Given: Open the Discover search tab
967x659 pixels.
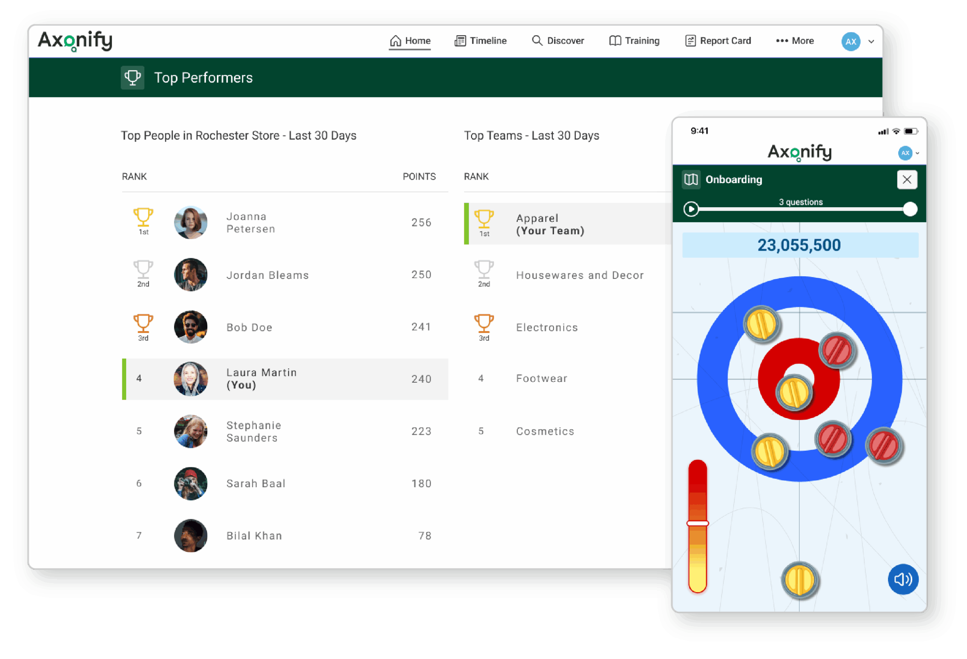Looking at the screenshot, I should (x=558, y=41).
